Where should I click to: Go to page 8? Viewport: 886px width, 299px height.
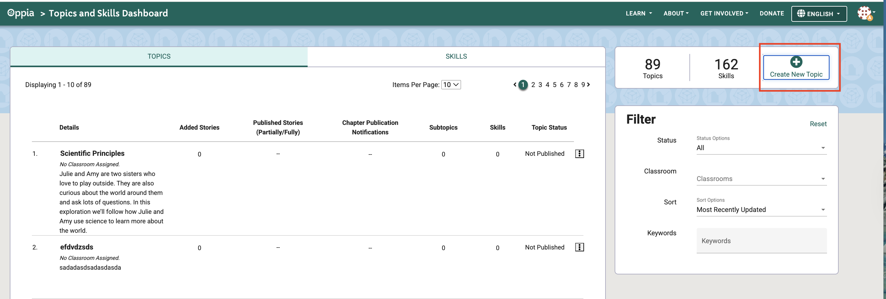(x=576, y=85)
